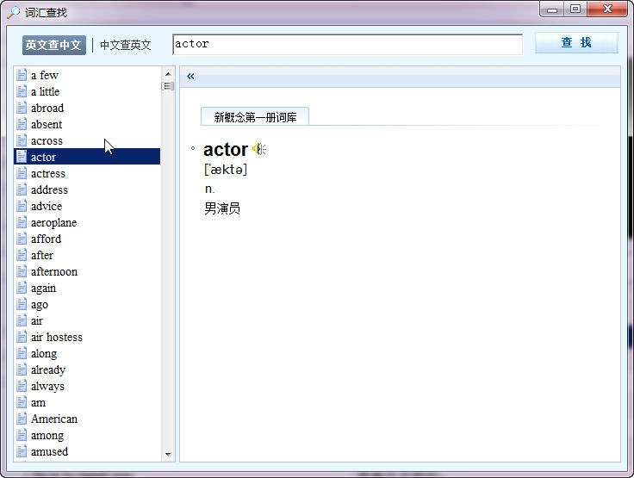Click document icon beside 'abroad'
Image resolution: width=634 pixels, height=478 pixels.
coord(22,108)
